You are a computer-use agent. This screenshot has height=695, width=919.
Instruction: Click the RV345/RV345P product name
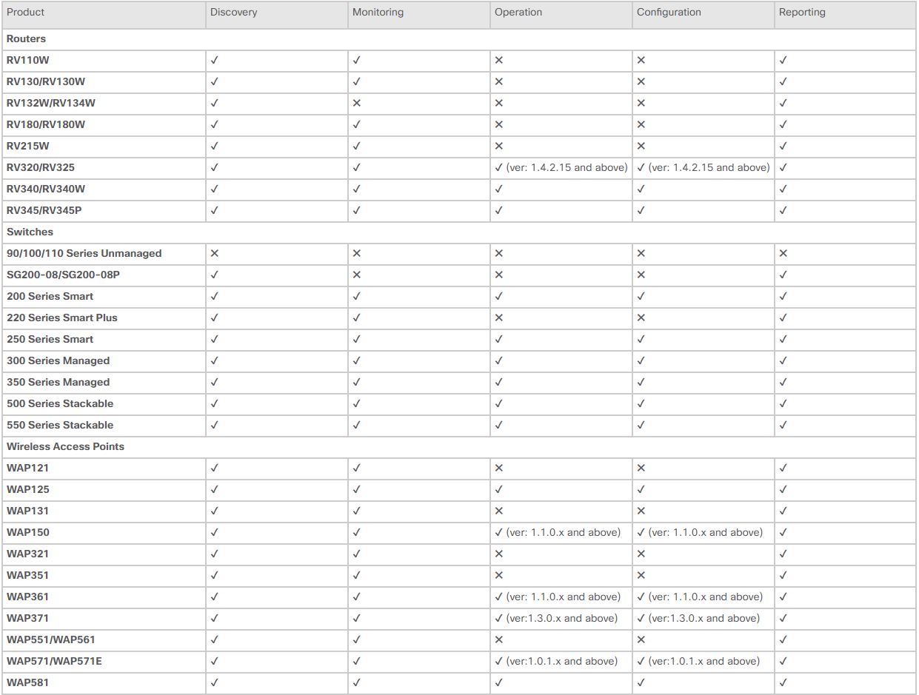coord(44,210)
